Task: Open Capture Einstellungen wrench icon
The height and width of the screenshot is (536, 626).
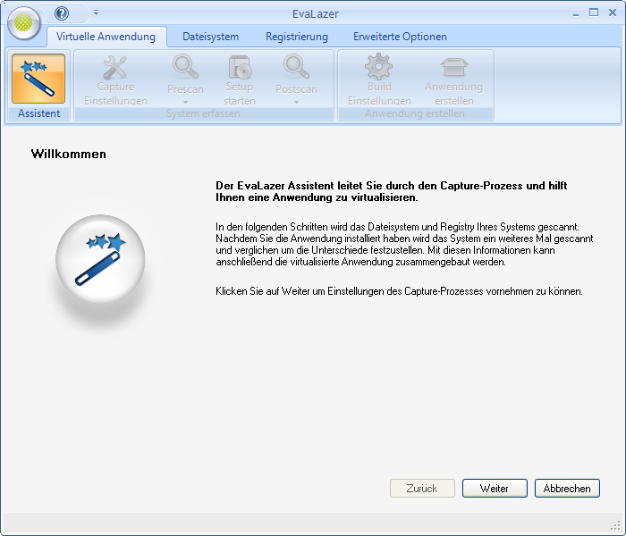Action: [x=115, y=68]
